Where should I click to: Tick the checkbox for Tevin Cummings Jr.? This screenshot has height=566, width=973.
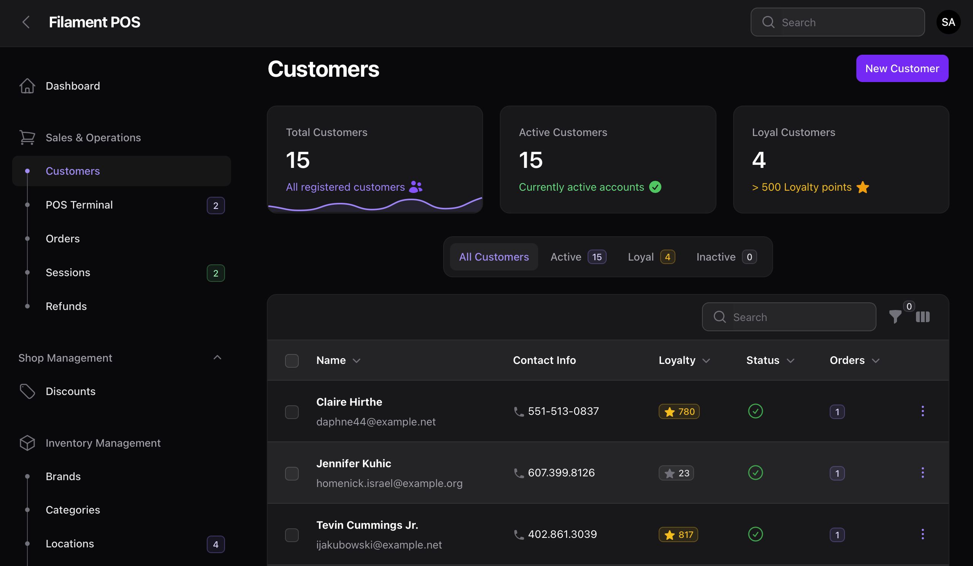[x=292, y=535]
